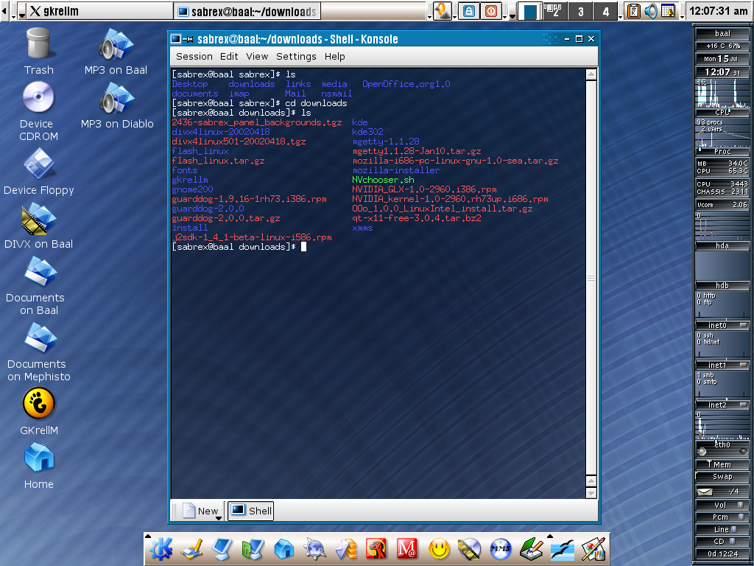
Task: Open the Konsole window menu icon in titlebar
Action: pos(177,39)
